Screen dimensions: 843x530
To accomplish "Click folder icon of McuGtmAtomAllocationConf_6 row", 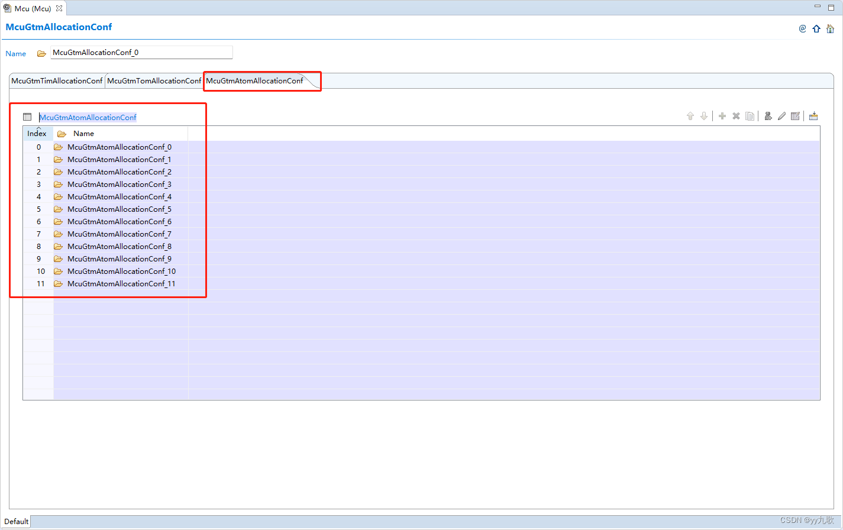I will (58, 221).
